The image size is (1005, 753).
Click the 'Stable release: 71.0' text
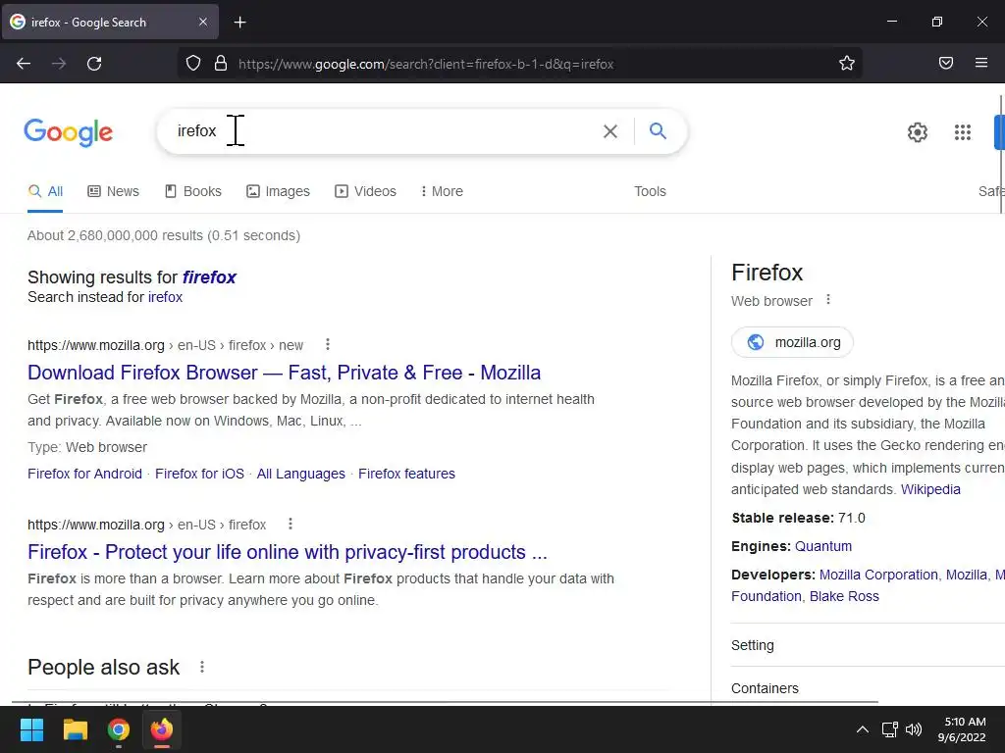[798, 518]
